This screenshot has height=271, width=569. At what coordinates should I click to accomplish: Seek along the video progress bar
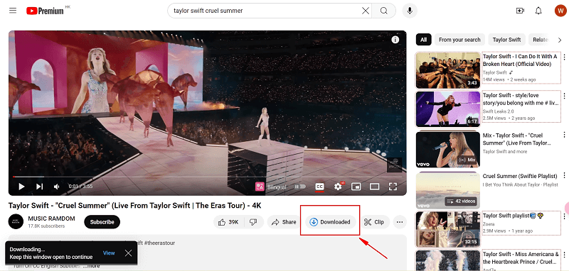tap(208, 177)
